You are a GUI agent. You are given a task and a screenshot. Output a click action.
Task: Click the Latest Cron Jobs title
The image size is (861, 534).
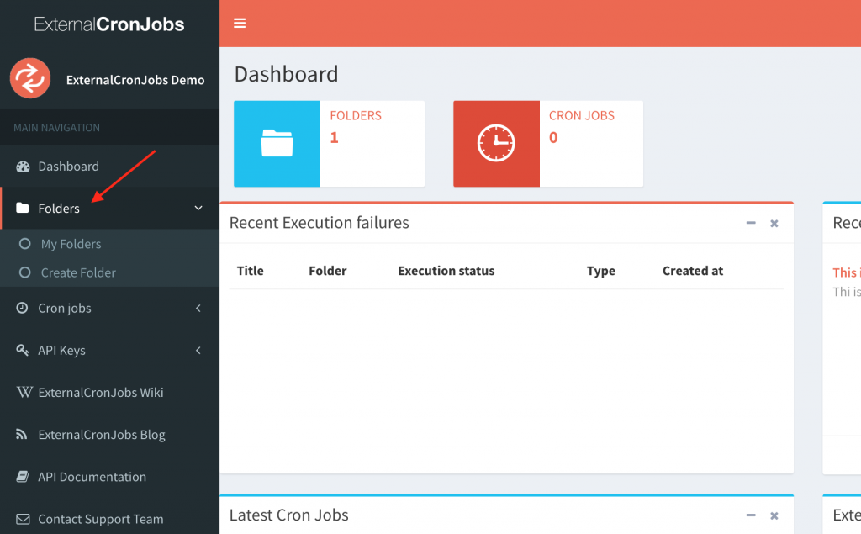(x=289, y=515)
